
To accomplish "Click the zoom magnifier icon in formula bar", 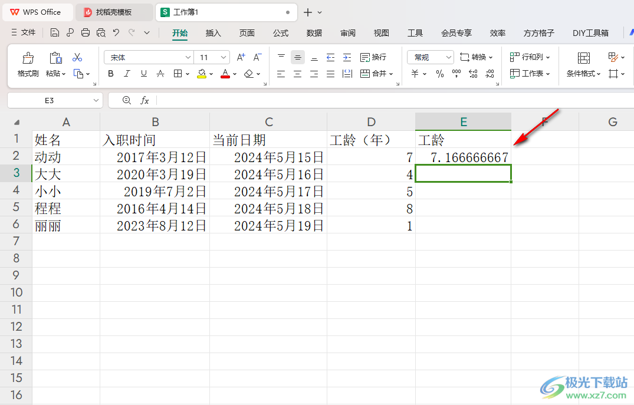I will pos(127,100).
